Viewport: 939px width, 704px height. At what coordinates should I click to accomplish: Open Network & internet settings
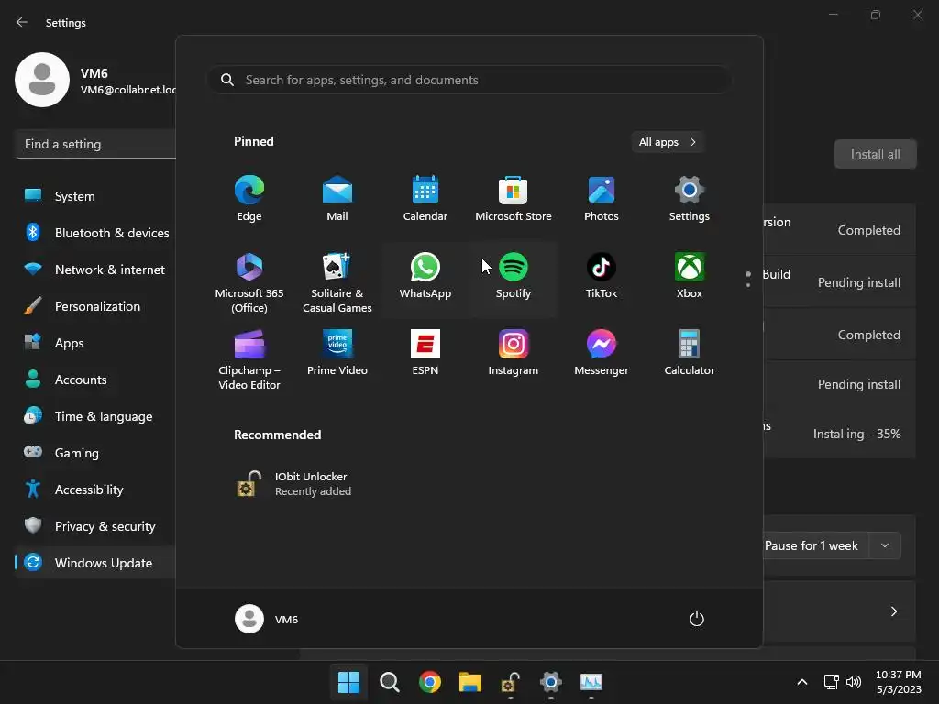(x=95, y=269)
